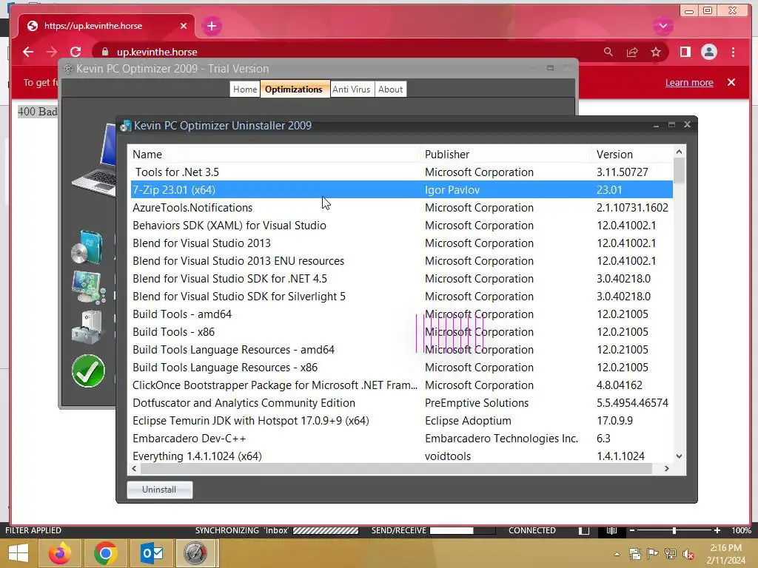Screen dimensions: 758x568
Task: Switch to the Home tab in Optimizer
Action: (x=245, y=89)
